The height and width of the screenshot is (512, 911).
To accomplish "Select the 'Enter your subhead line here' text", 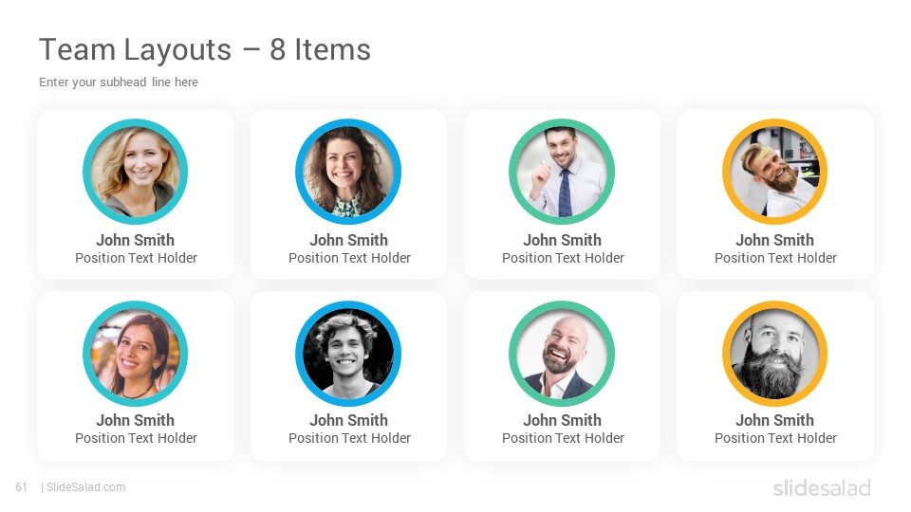I will point(119,82).
